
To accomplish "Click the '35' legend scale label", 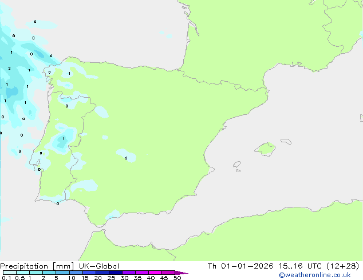I will coord(137,278).
